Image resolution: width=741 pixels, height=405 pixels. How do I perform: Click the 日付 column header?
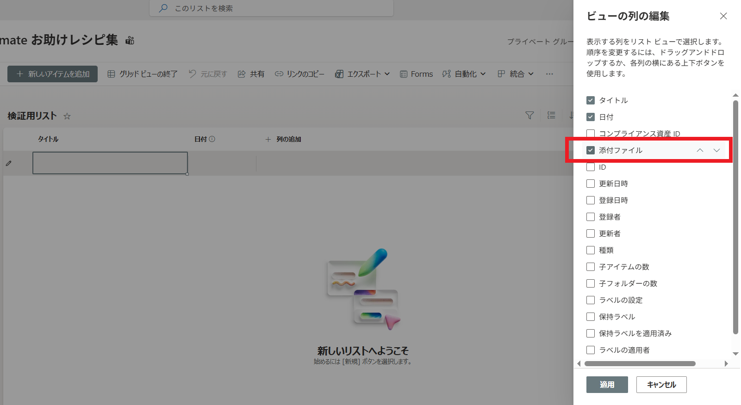[x=200, y=139]
